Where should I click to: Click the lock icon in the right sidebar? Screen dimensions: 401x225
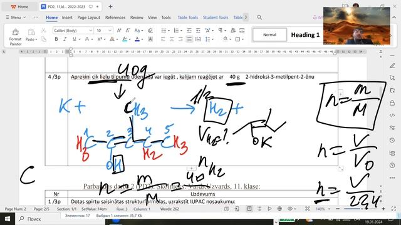[x=392, y=102]
